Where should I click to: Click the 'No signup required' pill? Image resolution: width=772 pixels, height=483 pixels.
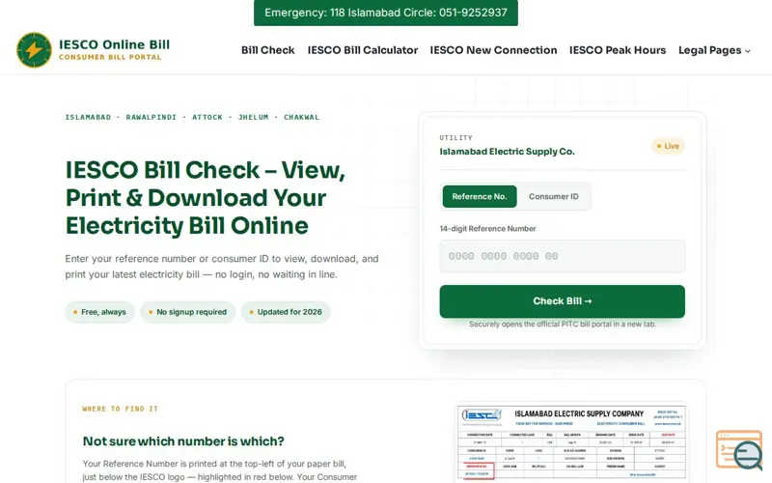[x=187, y=312]
